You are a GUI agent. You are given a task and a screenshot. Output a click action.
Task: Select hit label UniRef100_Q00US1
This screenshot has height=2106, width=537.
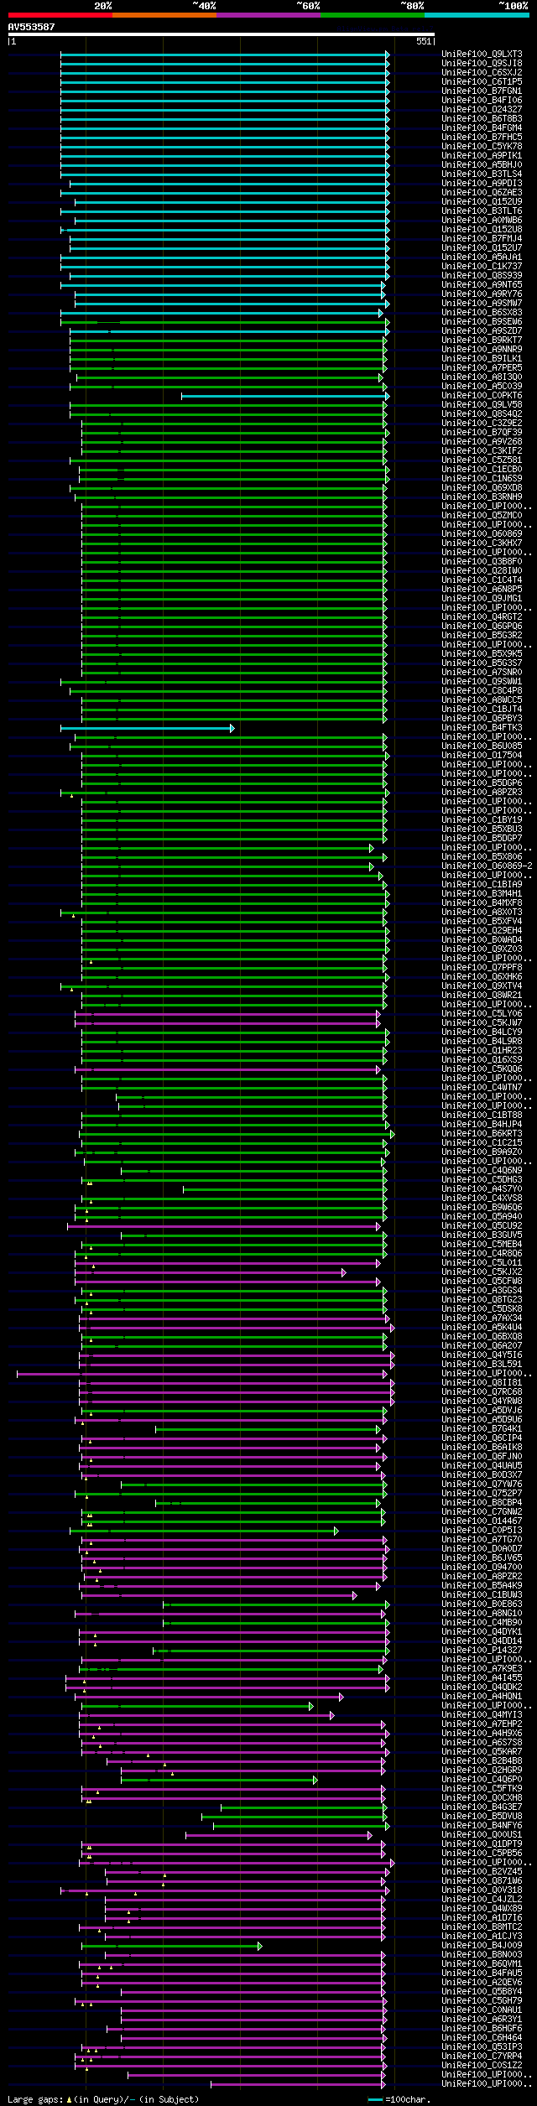(482, 1835)
